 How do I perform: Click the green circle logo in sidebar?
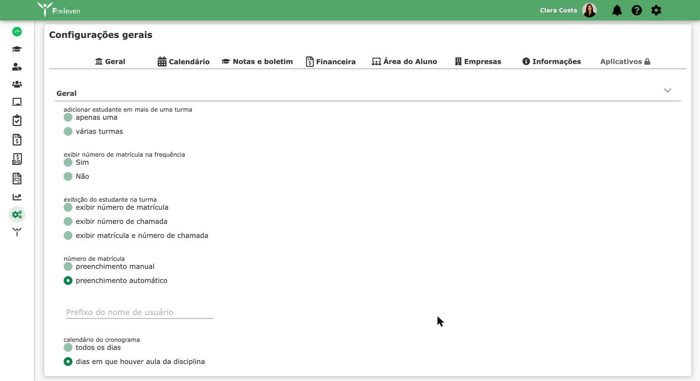tap(17, 32)
